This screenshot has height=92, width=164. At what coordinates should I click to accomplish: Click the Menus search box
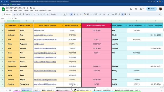click(x=7, y=14)
